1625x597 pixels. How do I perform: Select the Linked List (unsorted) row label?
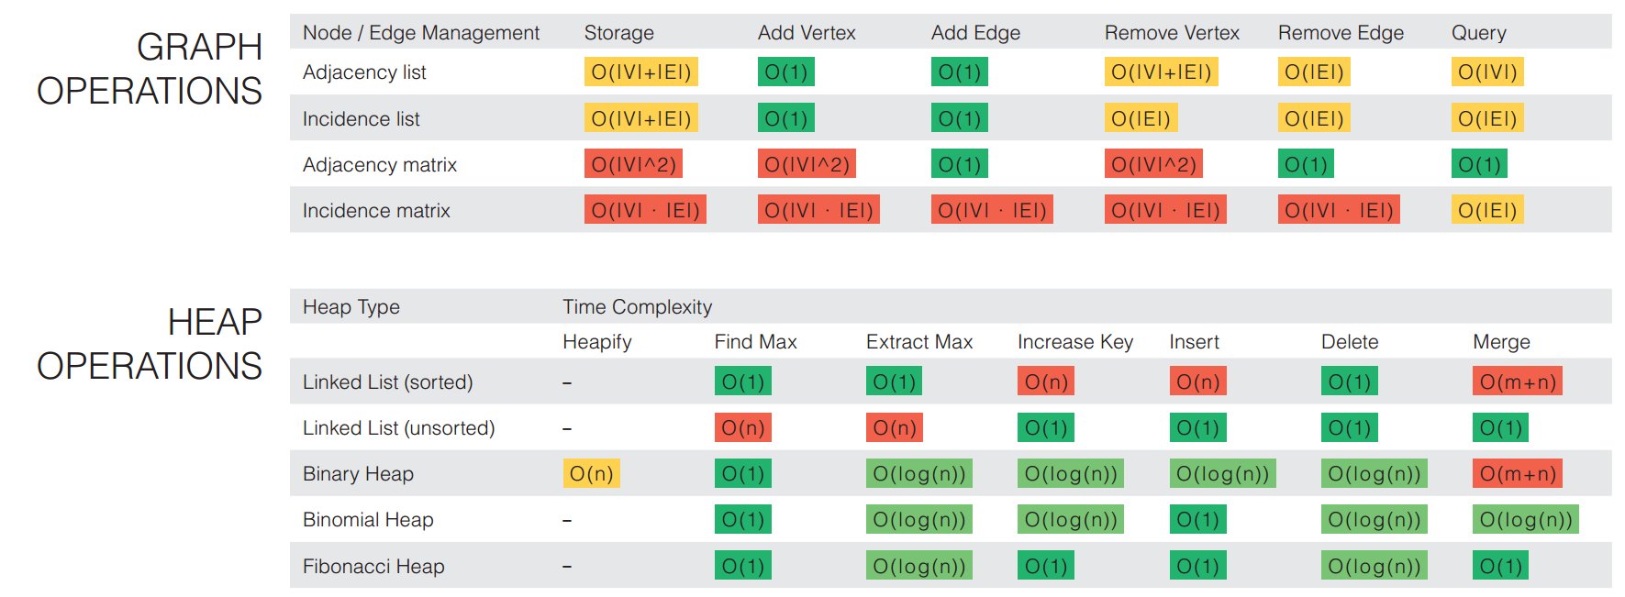click(x=398, y=427)
